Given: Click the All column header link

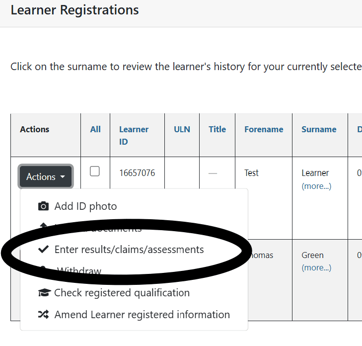Looking at the screenshot, I should [x=95, y=129].
